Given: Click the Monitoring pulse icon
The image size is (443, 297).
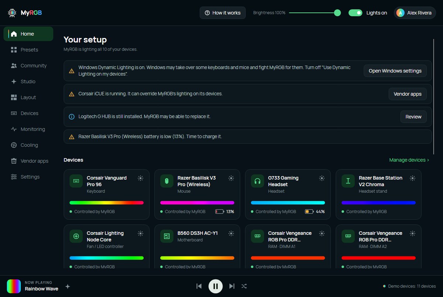Looking at the screenshot, I should [x=14, y=129].
